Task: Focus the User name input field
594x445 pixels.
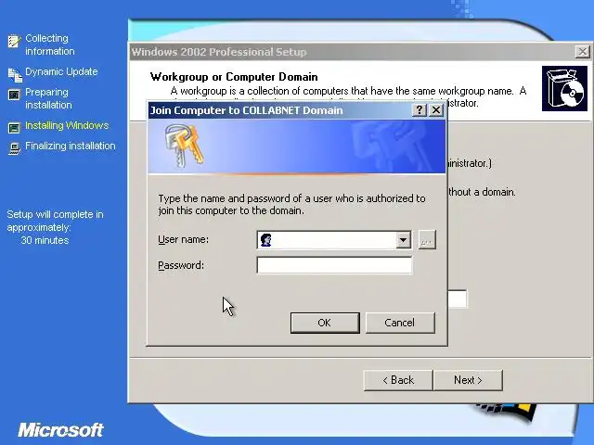Action: 334,240
